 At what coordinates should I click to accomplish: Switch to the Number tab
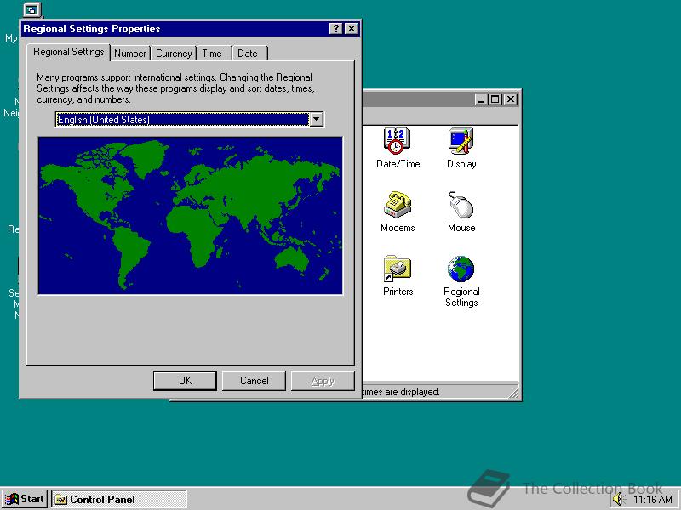coord(130,54)
